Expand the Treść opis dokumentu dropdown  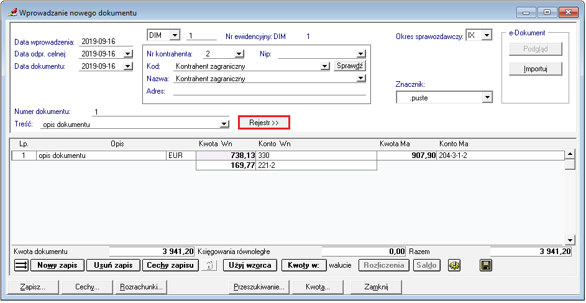224,124
